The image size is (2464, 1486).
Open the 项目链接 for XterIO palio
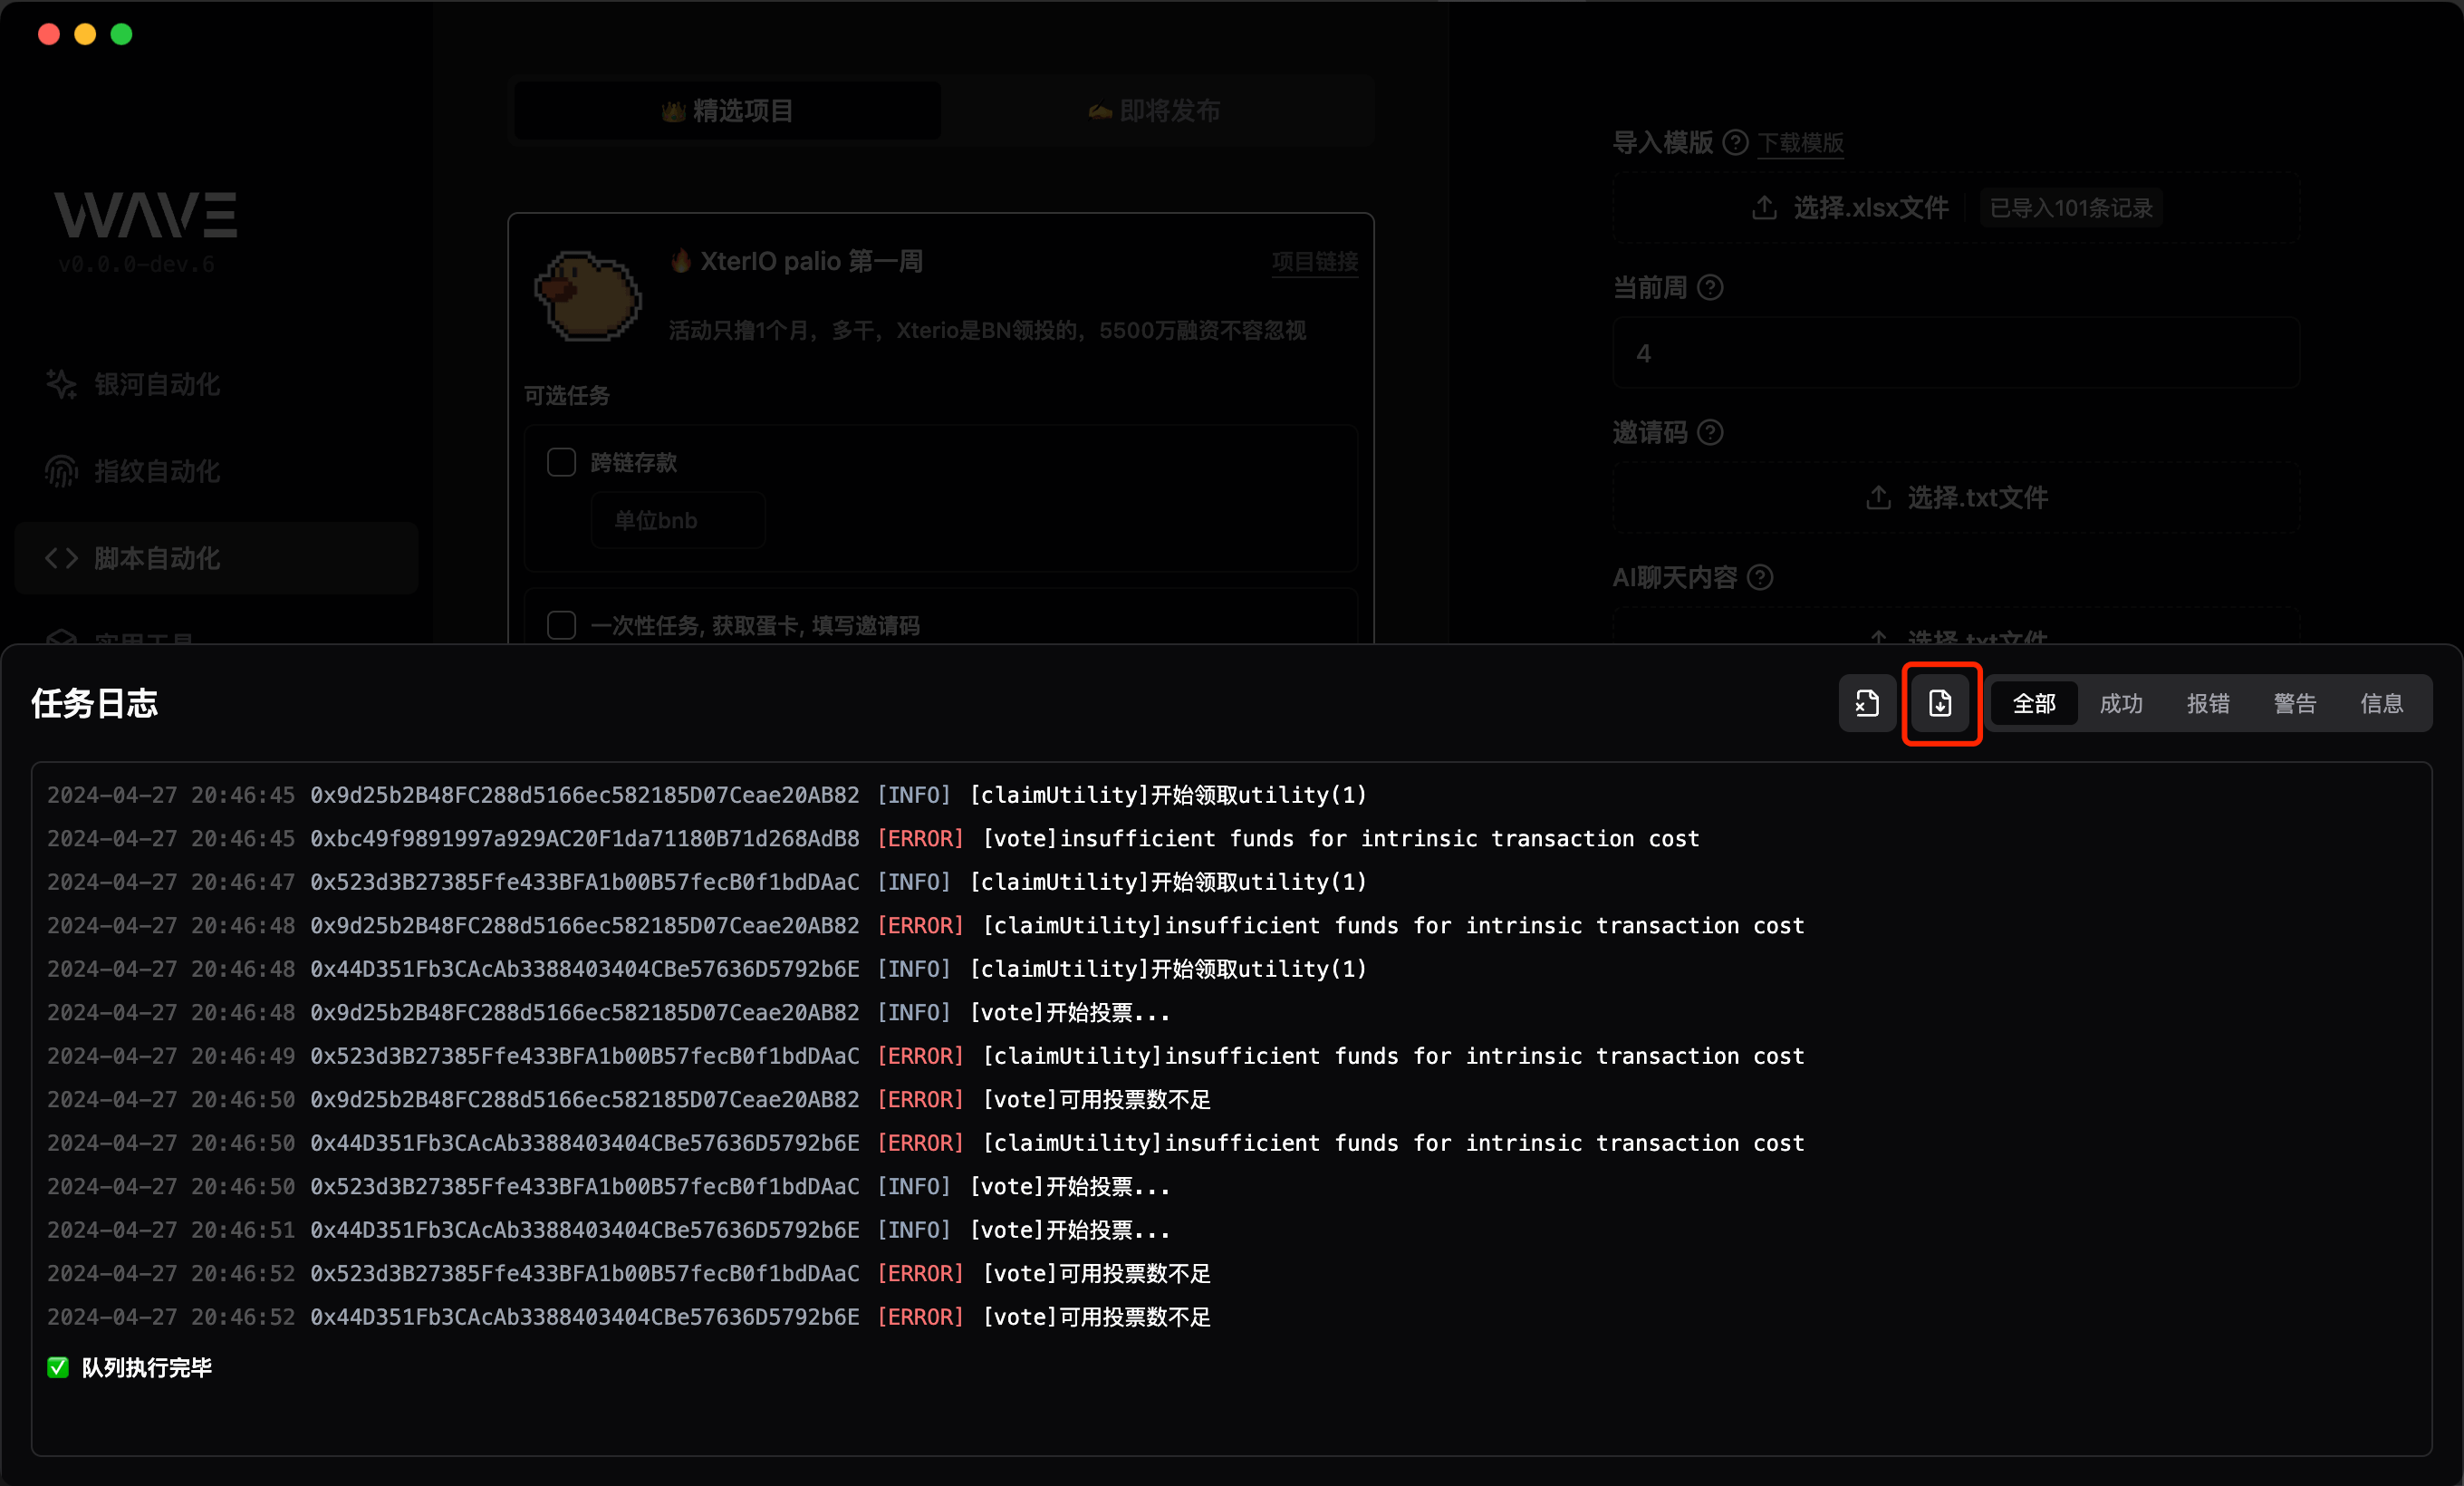tap(1314, 263)
